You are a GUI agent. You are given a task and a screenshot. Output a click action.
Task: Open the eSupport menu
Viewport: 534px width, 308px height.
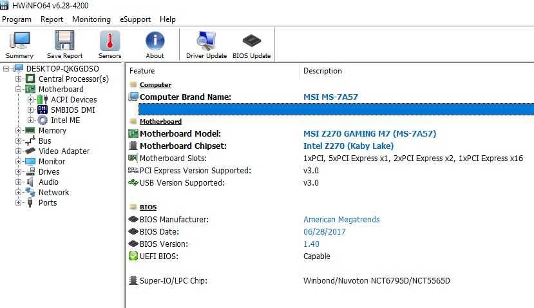(x=135, y=19)
